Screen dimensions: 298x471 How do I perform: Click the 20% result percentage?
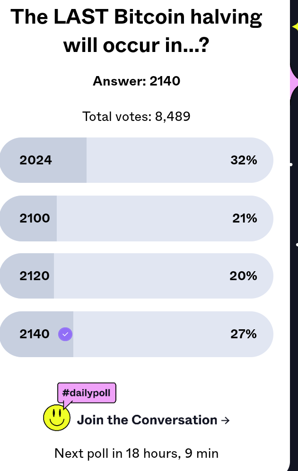[x=243, y=276]
